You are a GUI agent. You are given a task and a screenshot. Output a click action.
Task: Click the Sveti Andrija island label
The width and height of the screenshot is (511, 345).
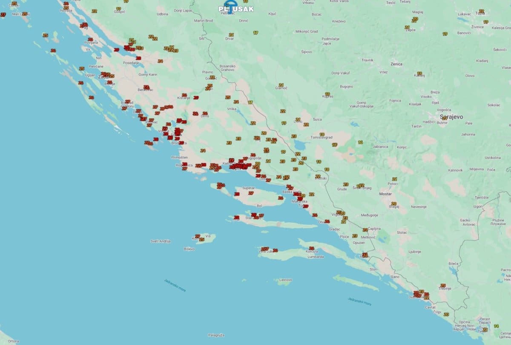tap(160, 241)
